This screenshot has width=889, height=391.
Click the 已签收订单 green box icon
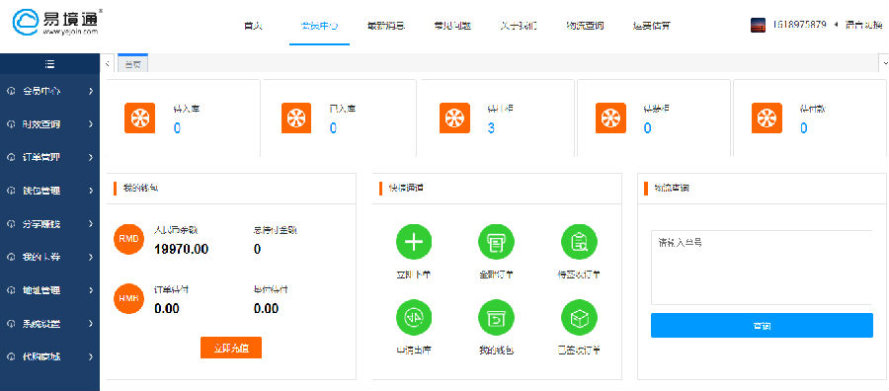[579, 317]
